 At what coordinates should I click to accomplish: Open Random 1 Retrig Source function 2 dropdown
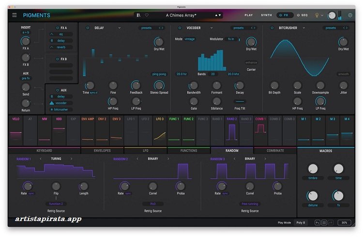56,204
